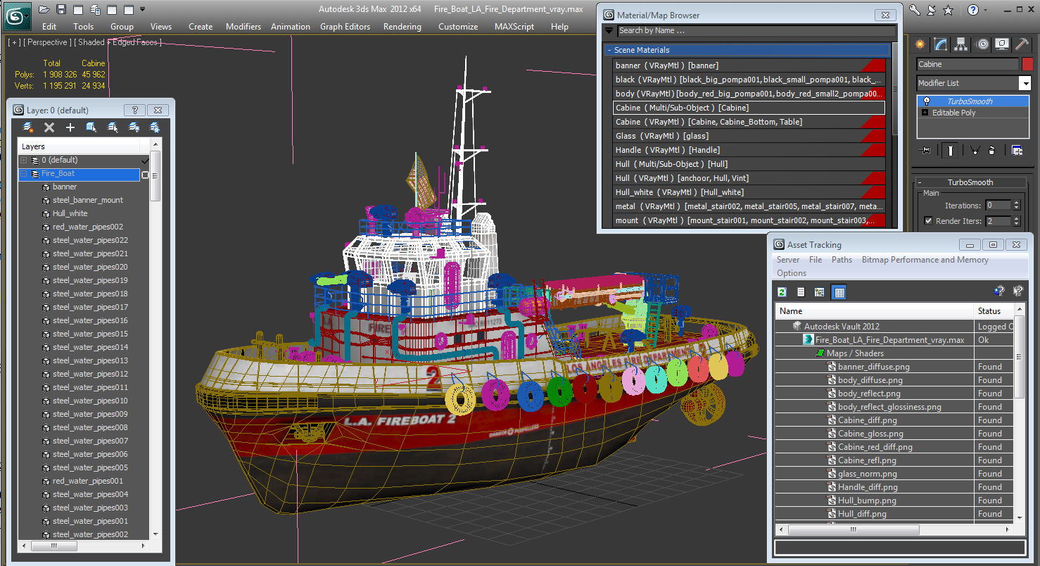Screen dimensions: 1040x566
Task: Switch Asset Tracking to Table View icon
Action: tap(839, 292)
